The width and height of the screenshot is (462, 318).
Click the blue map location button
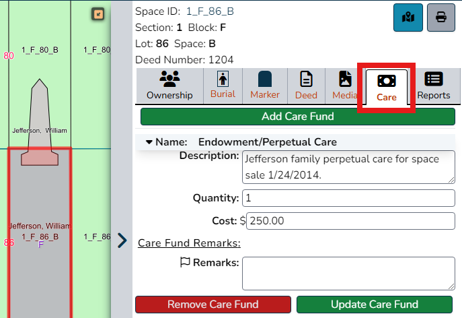click(x=408, y=18)
